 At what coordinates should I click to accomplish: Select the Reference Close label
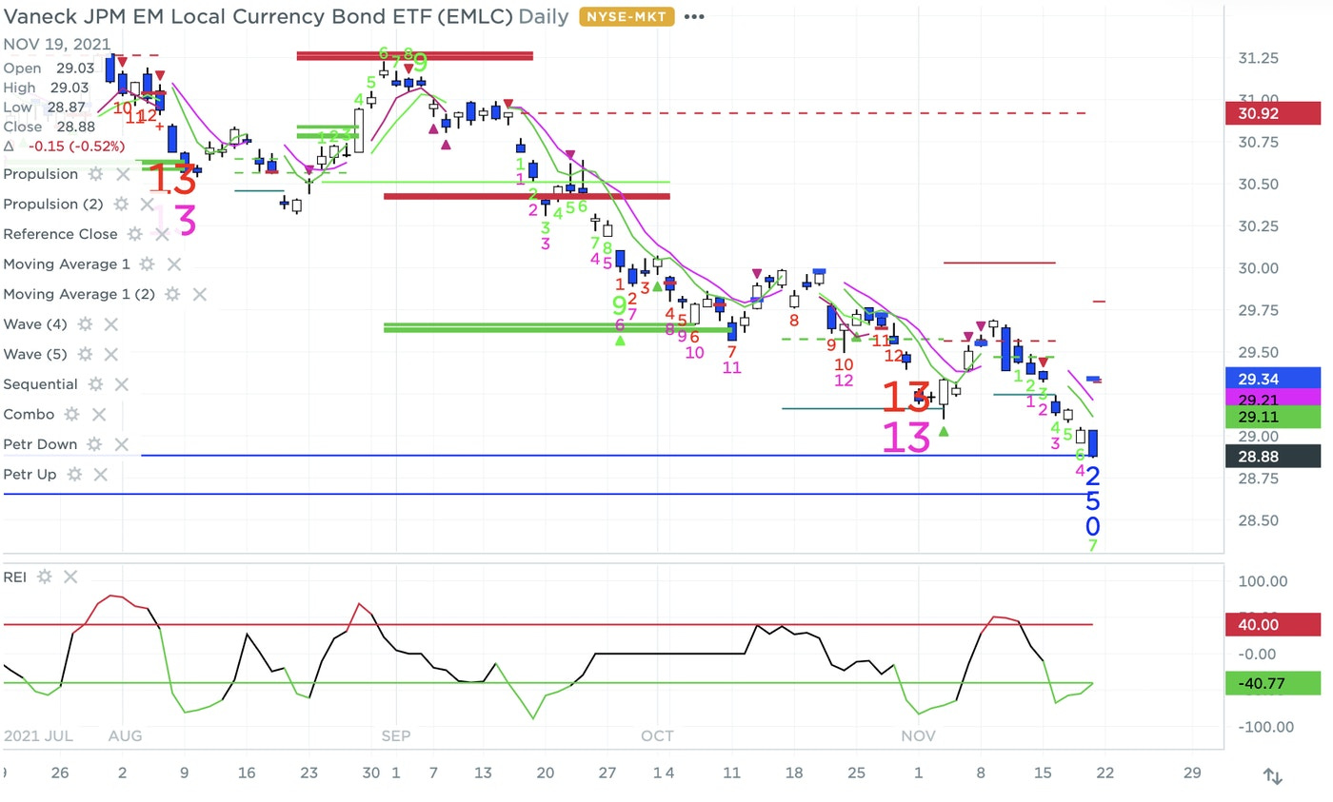coord(61,234)
